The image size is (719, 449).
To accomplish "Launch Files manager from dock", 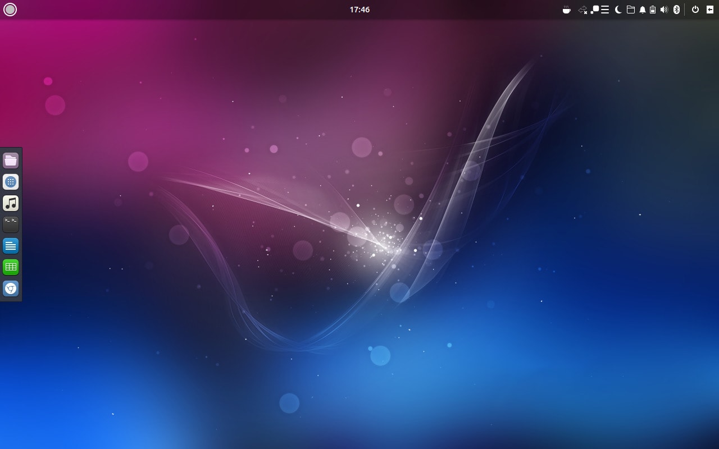I will (x=11, y=161).
